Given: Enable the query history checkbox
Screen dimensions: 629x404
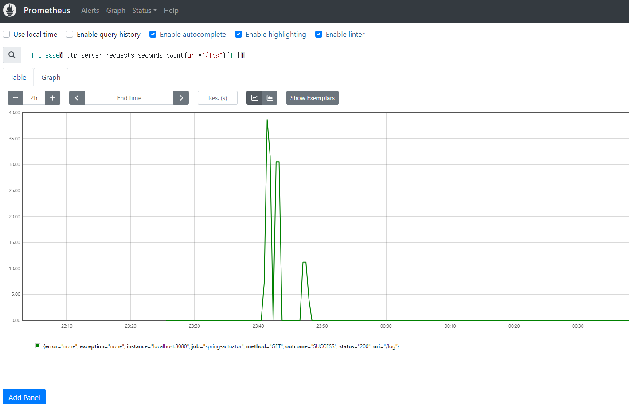Looking at the screenshot, I should 70,34.
